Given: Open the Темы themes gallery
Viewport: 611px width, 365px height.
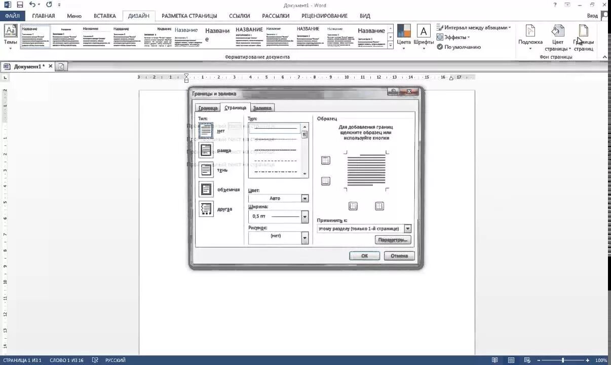Looking at the screenshot, I should click(x=10, y=36).
